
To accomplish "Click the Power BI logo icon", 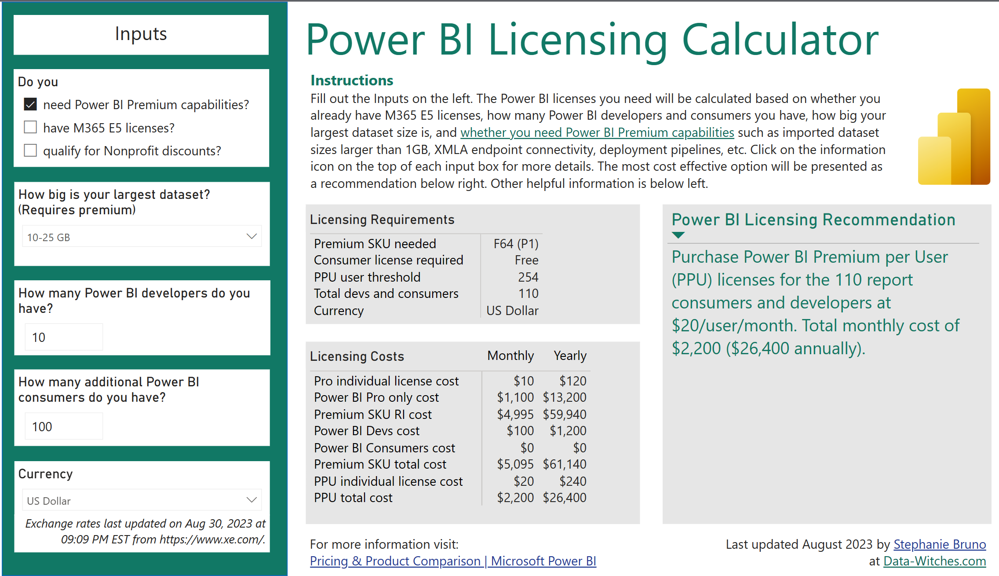I will tap(954, 136).
